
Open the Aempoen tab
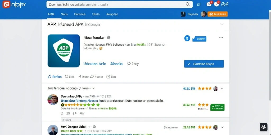(112, 14)
